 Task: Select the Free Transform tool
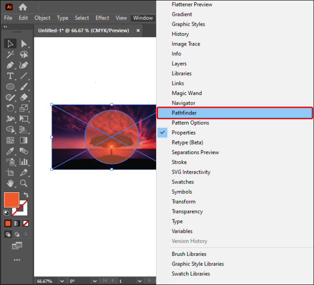pyautogui.click(x=24, y=119)
